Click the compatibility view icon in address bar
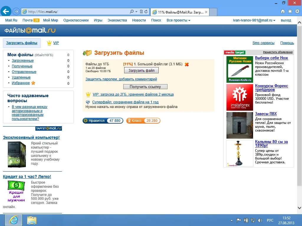This screenshot has width=302, height=226. point(141,12)
